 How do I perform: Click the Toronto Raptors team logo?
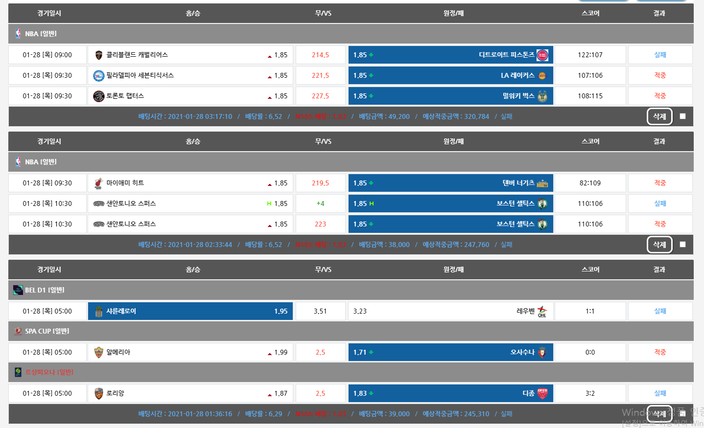[x=98, y=96]
